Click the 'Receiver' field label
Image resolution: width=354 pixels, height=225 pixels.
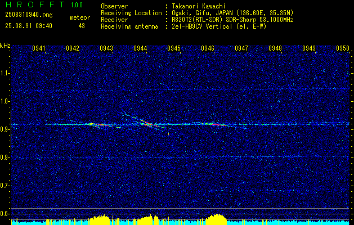pyautogui.click(x=114, y=20)
